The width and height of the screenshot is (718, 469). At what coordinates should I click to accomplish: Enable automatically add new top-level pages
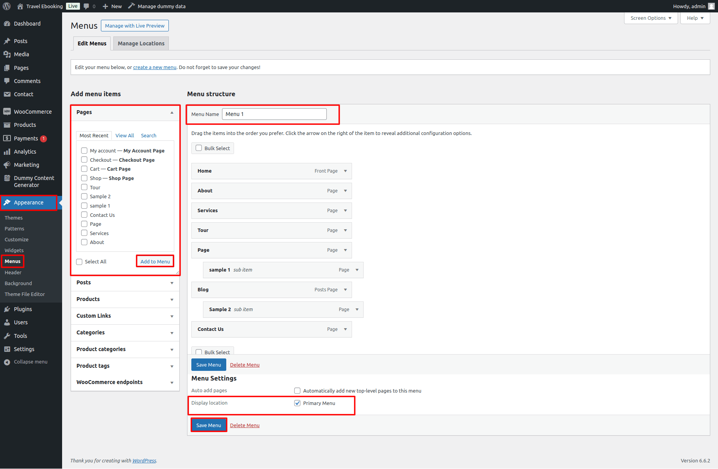(297, 391)
